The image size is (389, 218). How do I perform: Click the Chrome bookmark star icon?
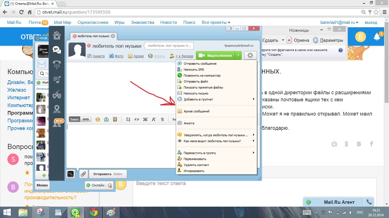point(376,12)
